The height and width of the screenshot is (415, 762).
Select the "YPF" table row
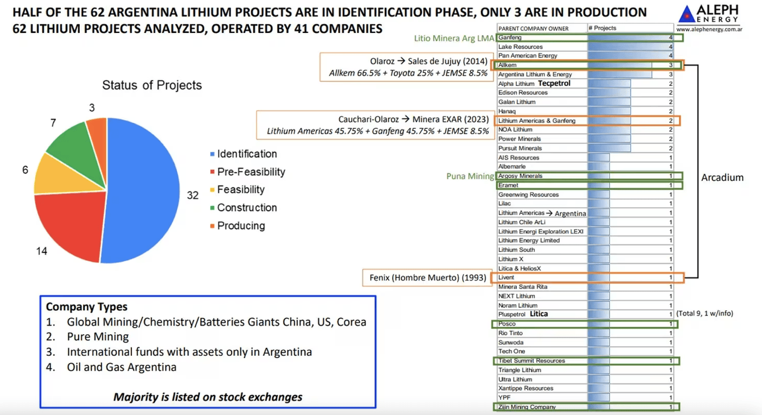click(x=586, y=398)
